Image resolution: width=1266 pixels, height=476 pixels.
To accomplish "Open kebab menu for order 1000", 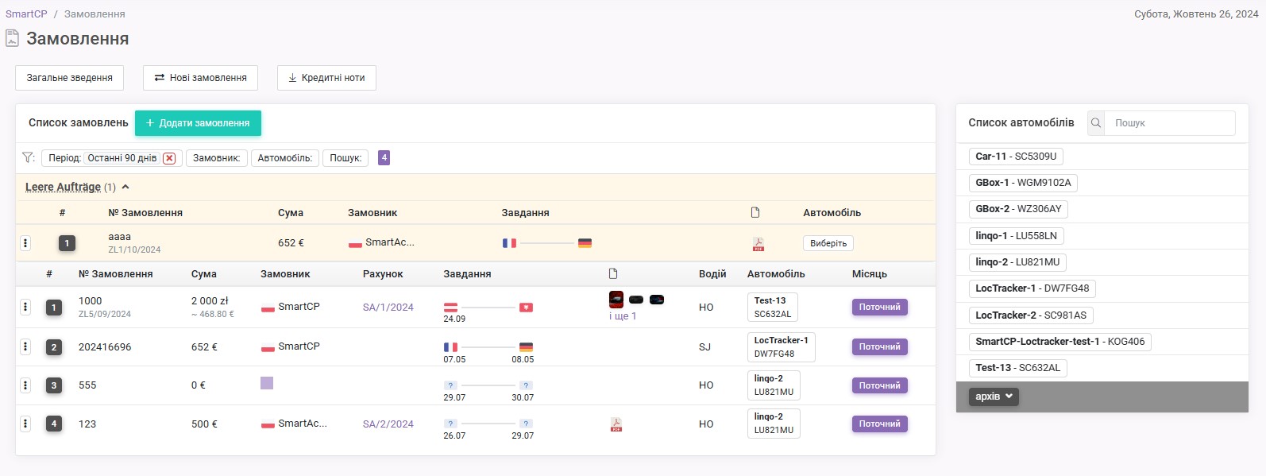I will pyautogui.click(x=25, y=307).
